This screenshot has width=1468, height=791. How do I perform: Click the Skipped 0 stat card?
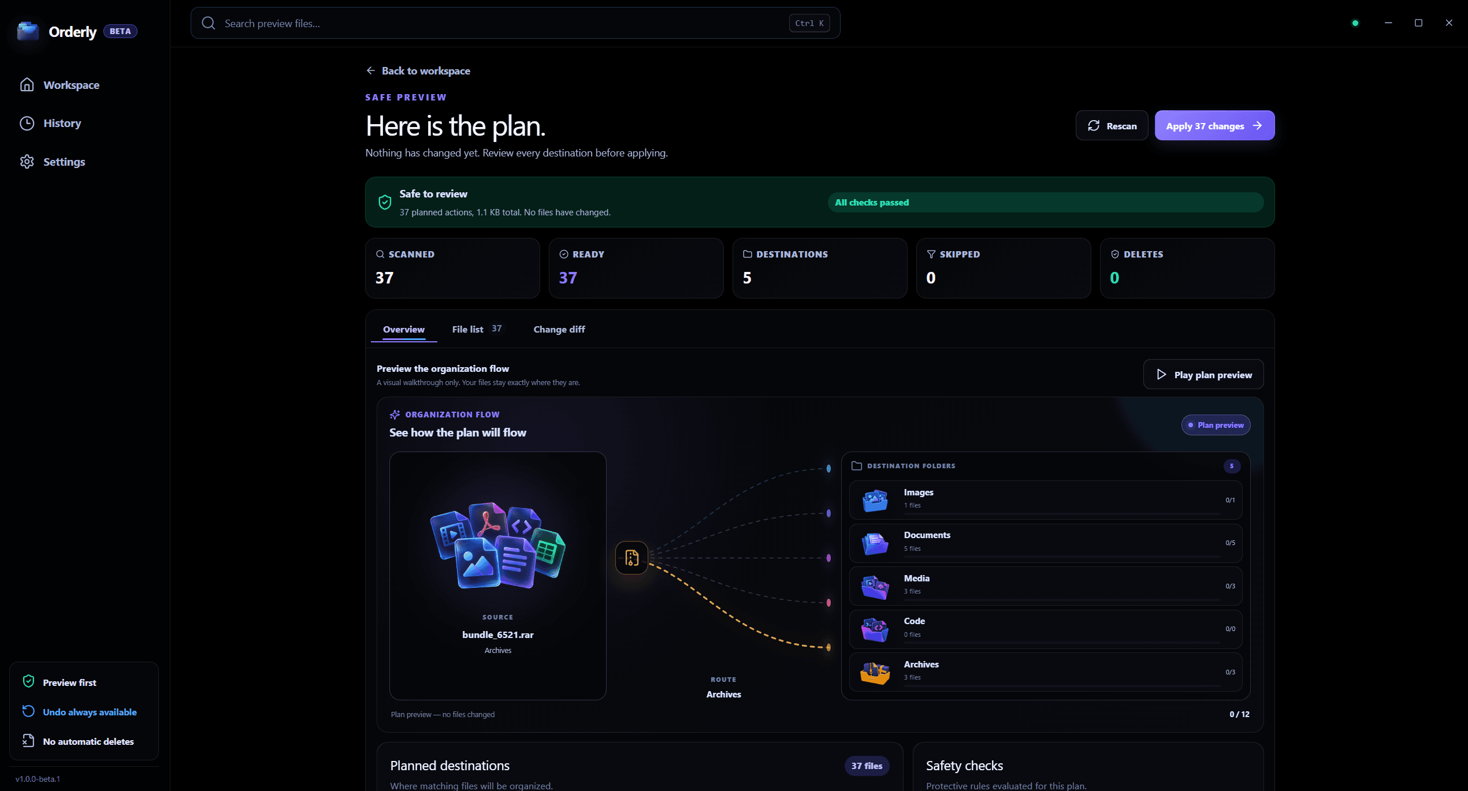[x=1004, y=268]
